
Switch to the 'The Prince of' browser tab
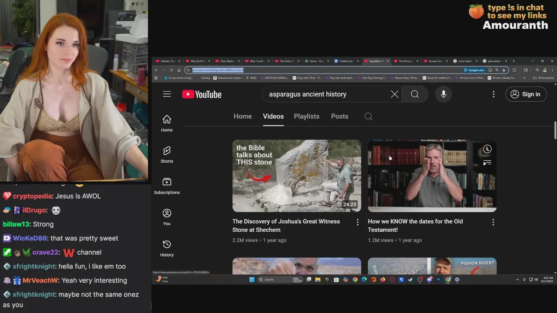405,61
